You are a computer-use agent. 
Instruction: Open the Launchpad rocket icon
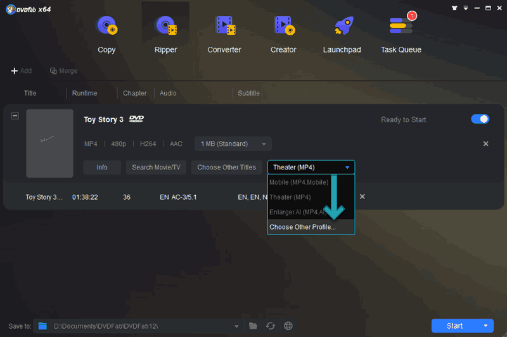pos(343,26)
